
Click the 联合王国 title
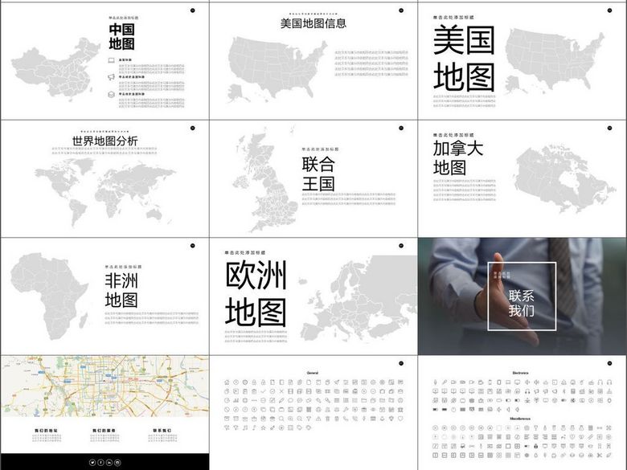(318, 174)
